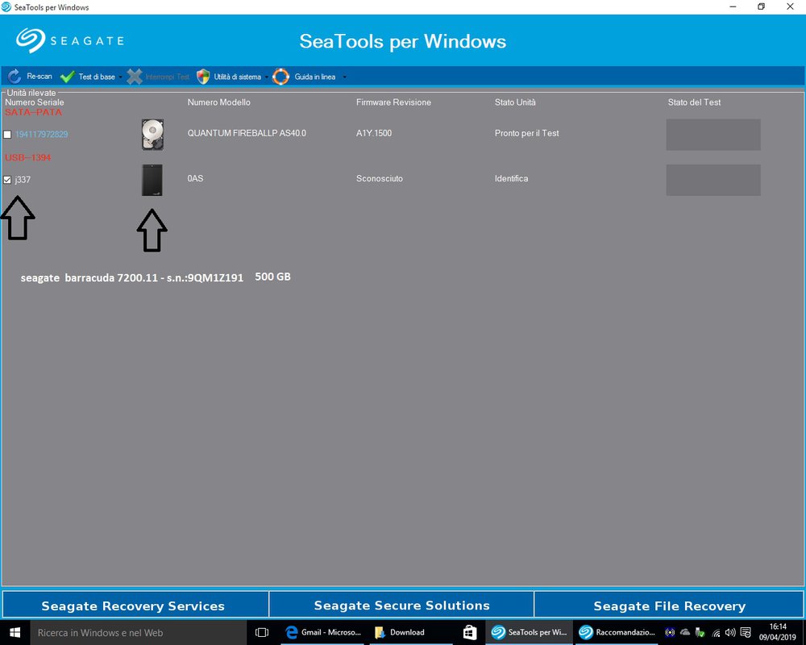The width and height of the screenshot is (806, 645).
Task: Click the black external USB drive icon
Action: (x=152, y=180)
